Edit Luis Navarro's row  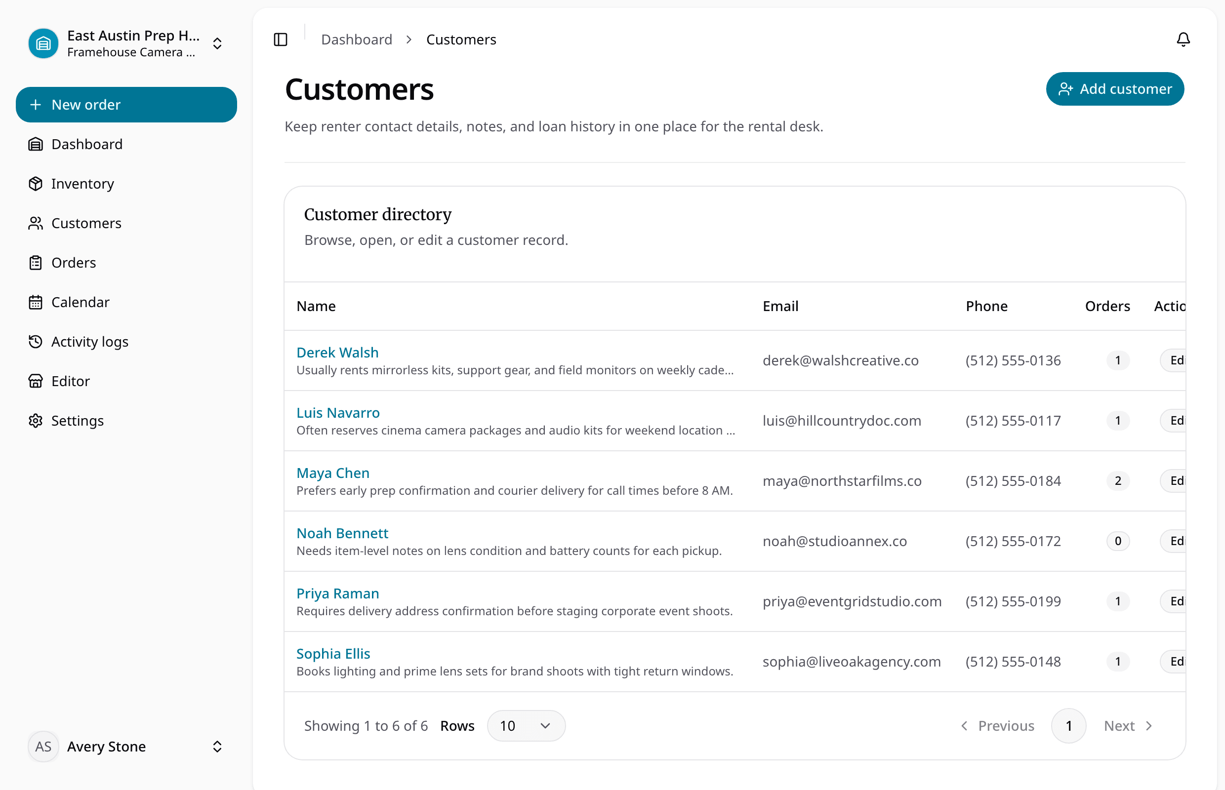(x=1173, y=421)
